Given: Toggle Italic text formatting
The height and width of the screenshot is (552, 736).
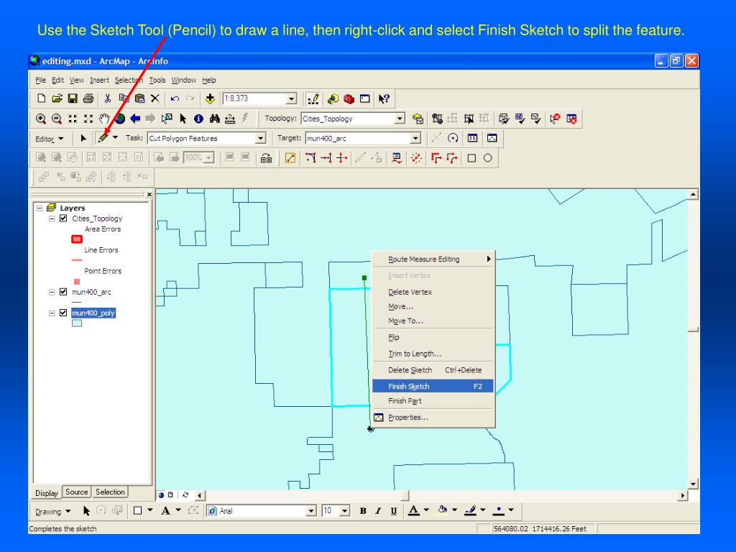Looking at the screenshot, I should [x=378, y=511].
